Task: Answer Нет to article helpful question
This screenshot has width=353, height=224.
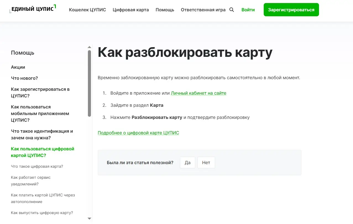Action: (206, 162)
